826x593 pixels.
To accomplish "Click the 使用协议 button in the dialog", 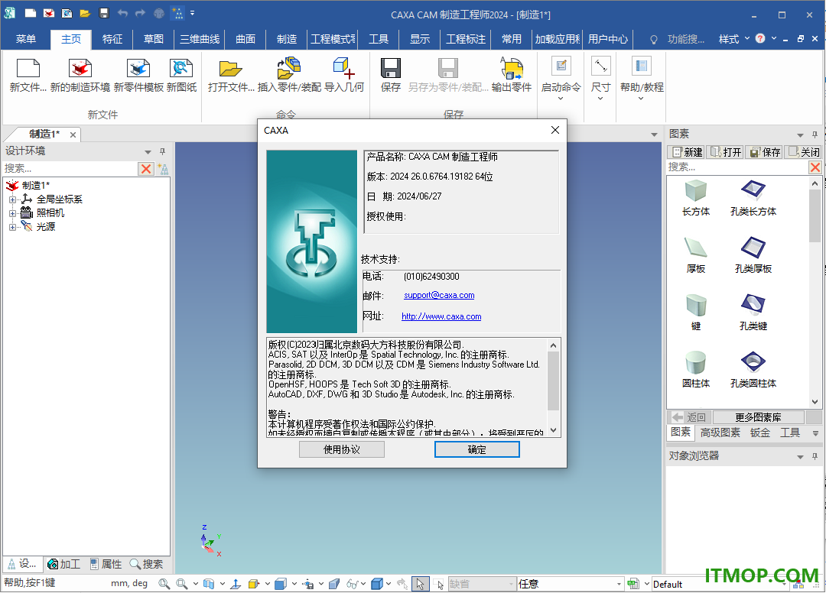I will (341, 449).
